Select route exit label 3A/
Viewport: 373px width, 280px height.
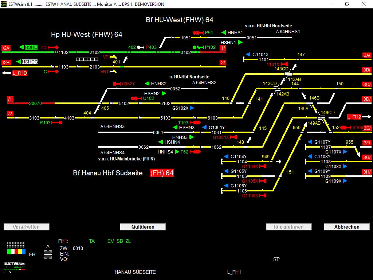(x=368, y=55)
